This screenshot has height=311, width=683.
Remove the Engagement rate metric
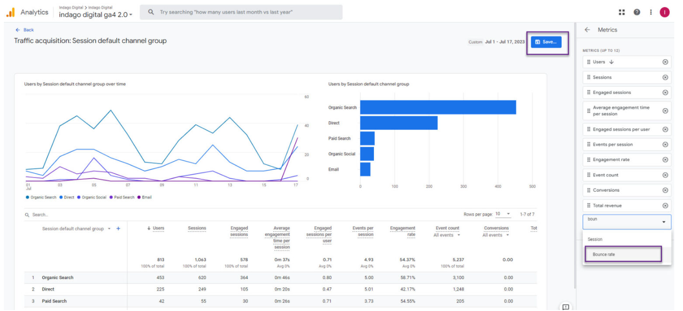(665, 160)
